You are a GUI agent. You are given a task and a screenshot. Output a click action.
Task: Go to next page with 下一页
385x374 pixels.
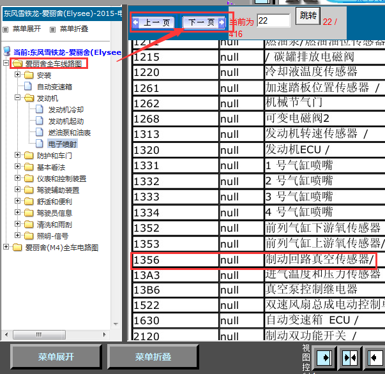point(205,22)
